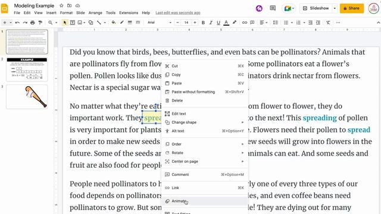Select the arrow cursor tool
This screenshot has width=381, height=214.
click(x=65, y=23)
